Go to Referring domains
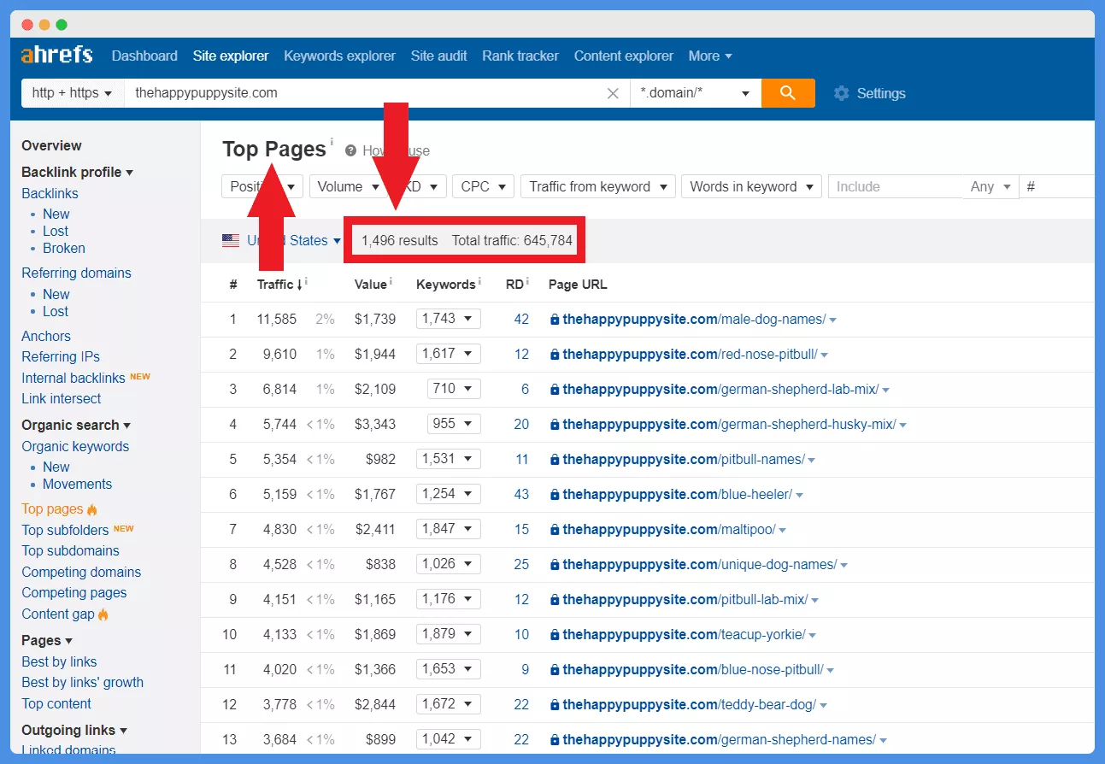Screen dimensions: 1105x764 click(76, 273)
